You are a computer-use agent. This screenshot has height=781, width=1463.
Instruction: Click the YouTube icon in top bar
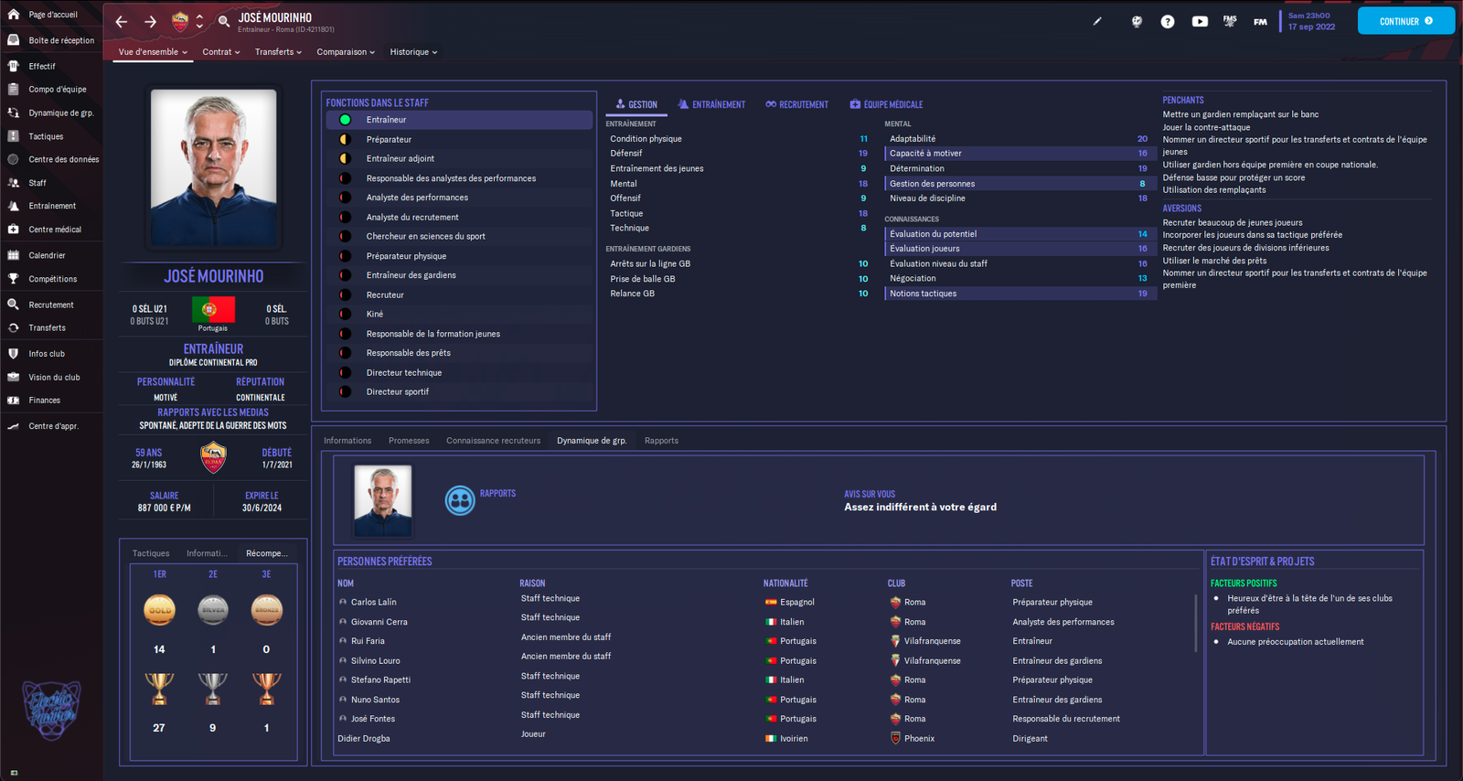coord(1200,22)
